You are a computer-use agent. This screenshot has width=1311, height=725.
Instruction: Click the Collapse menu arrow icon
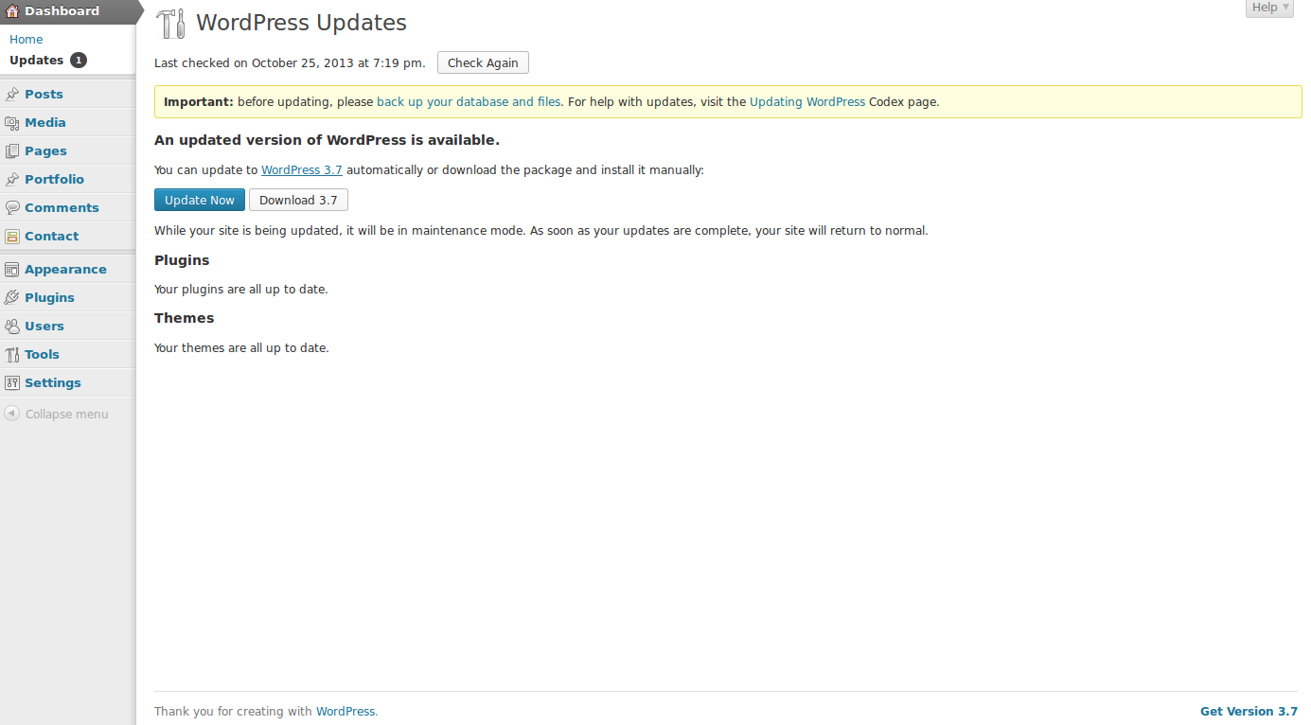click(x=11, y=414)
